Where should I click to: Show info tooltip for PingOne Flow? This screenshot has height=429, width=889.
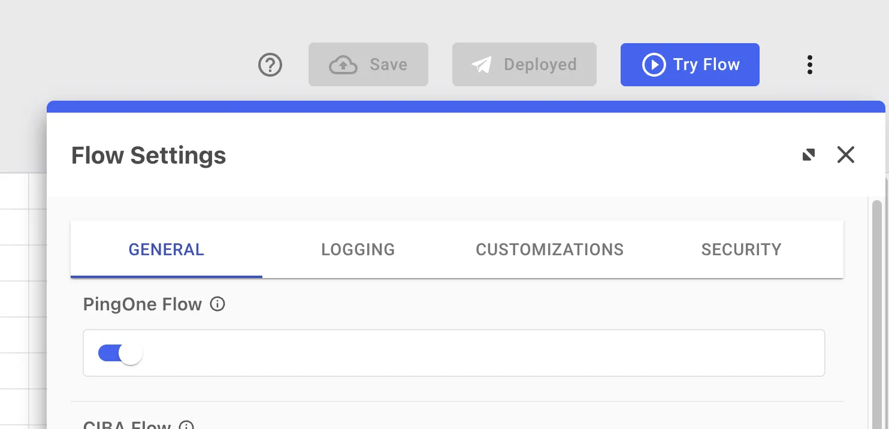pos(217,304)
